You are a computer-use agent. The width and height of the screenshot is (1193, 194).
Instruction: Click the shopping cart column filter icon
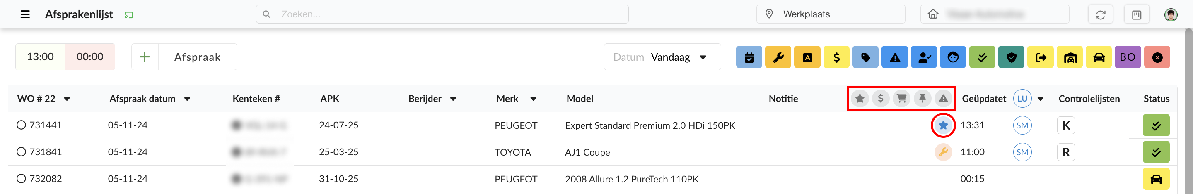tap(901, 98)
